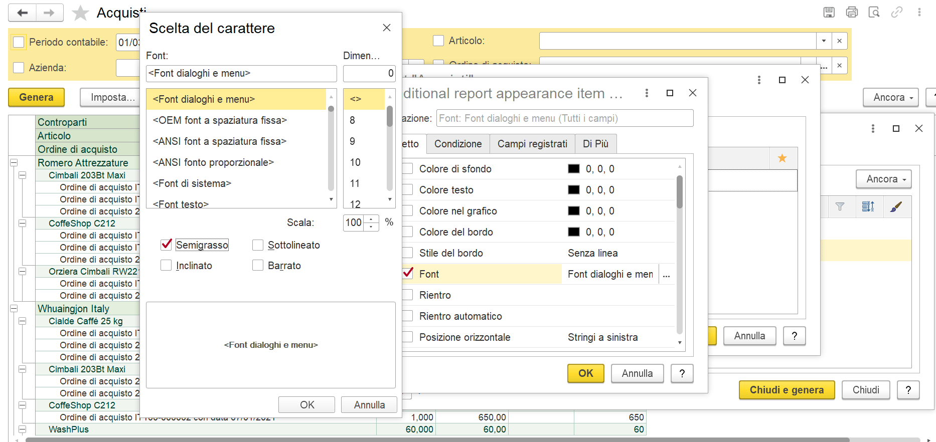The width and height of the screenshot is (936, 442).
Task: Save the report using the floppy disk icon
Action: coord(829,12)
